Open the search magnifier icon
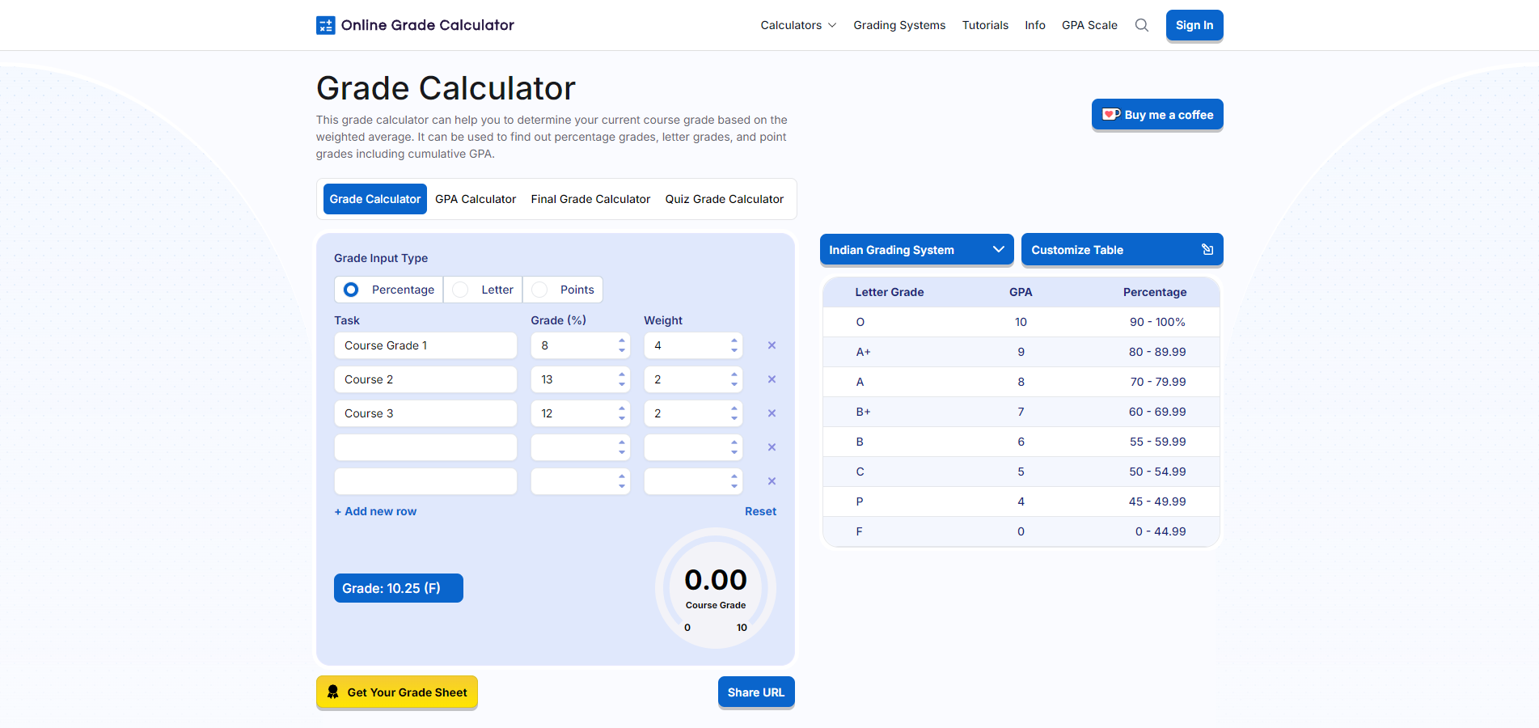The height and width of the screenshot is (728, 1539). click(x=1142, y=25)
